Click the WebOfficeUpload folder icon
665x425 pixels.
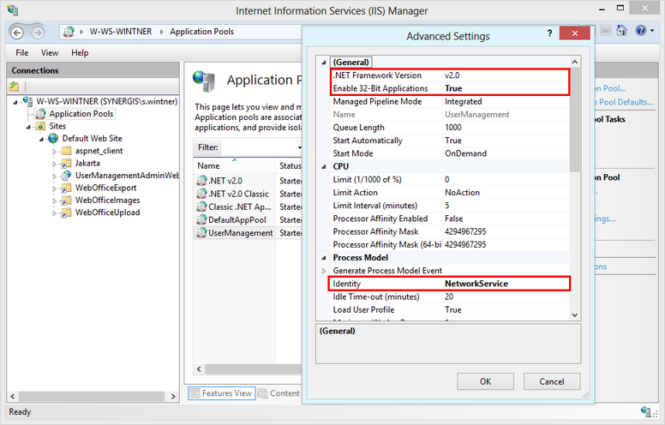coord(66,212)
